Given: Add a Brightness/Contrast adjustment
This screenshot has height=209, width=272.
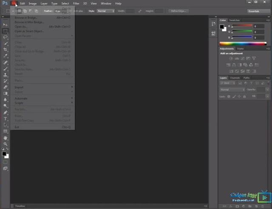Looking at the screenshot, I should click(x=231, y=58).
